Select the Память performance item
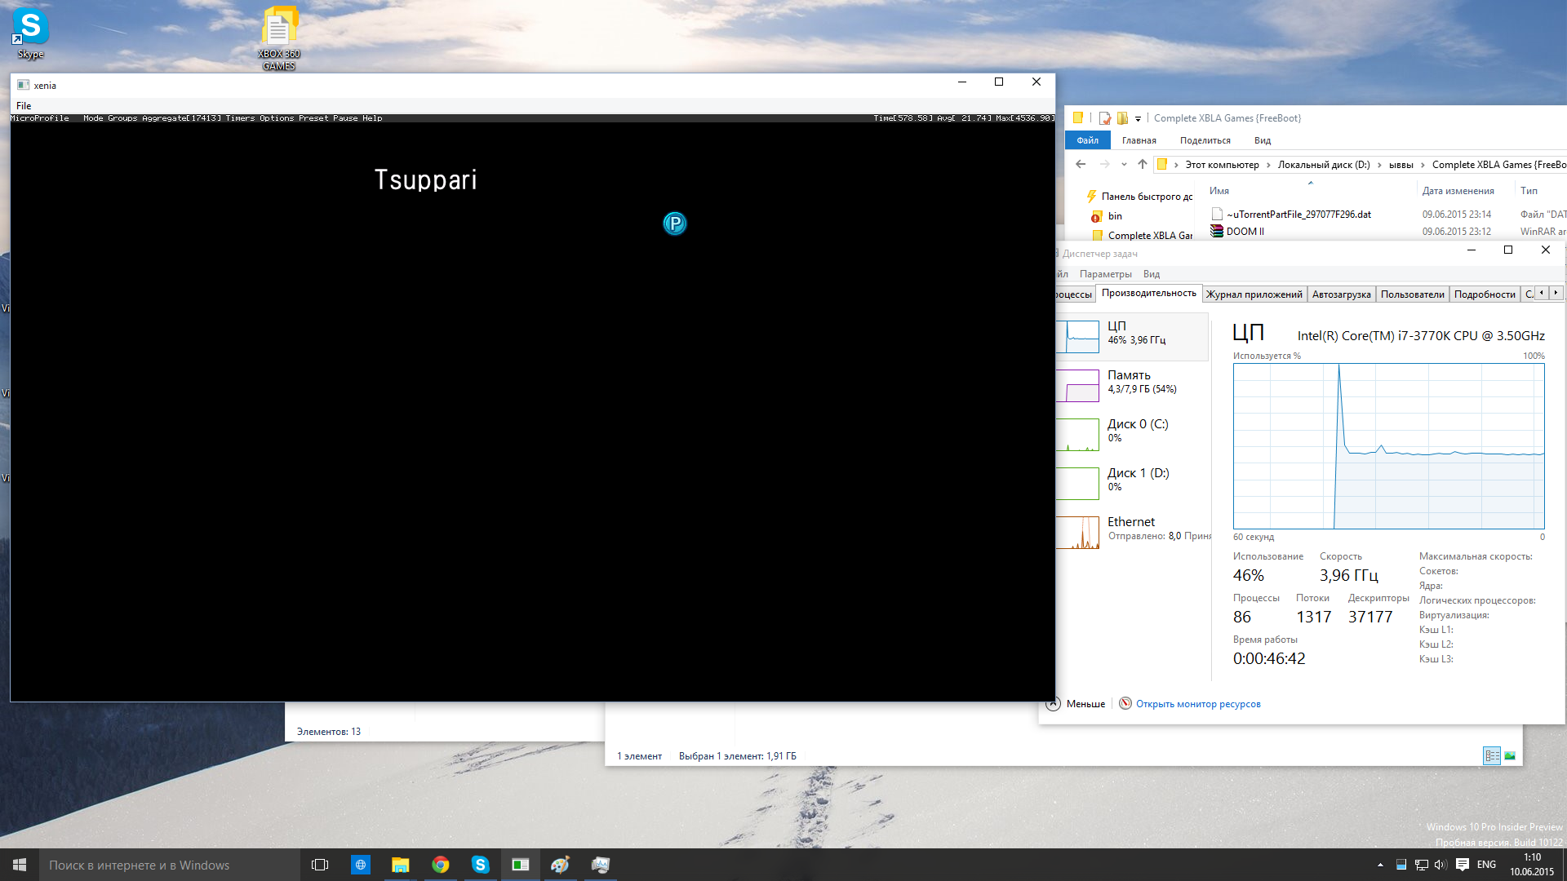Screen dimensions: 1567x881 1130,382
